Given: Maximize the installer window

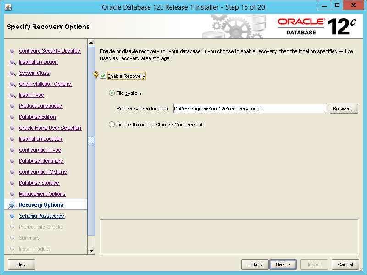Looking at the screenshot, I should (x=337, y=5).
